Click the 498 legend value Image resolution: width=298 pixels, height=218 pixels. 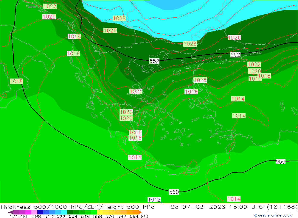[x=36, y=216]
